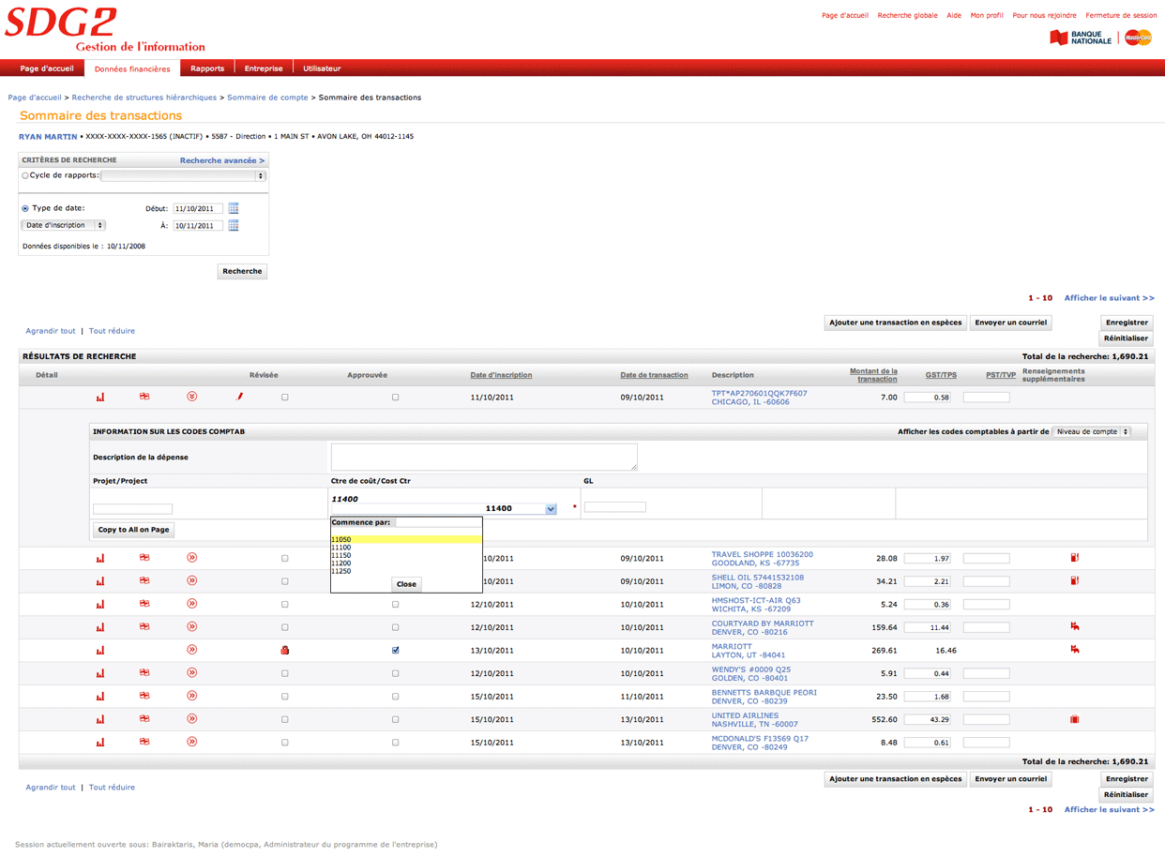Click the Recherche button
The width and height of the screenshot is (1165, 857).
(x=242, y=271)
